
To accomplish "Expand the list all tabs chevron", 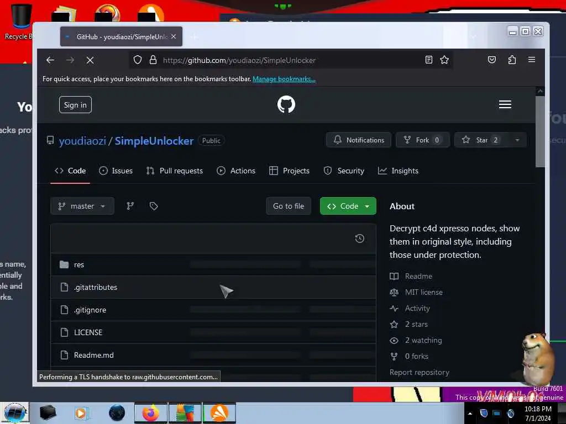I will click(x=474, y=36).
